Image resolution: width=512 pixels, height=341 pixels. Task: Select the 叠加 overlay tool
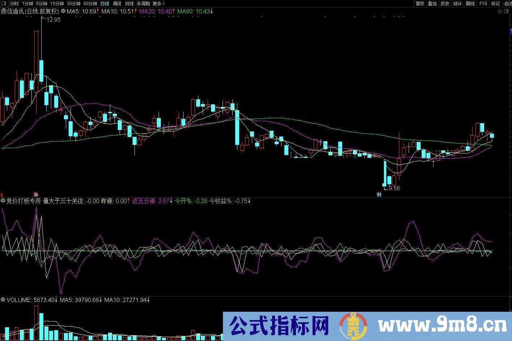pos(432,3)
